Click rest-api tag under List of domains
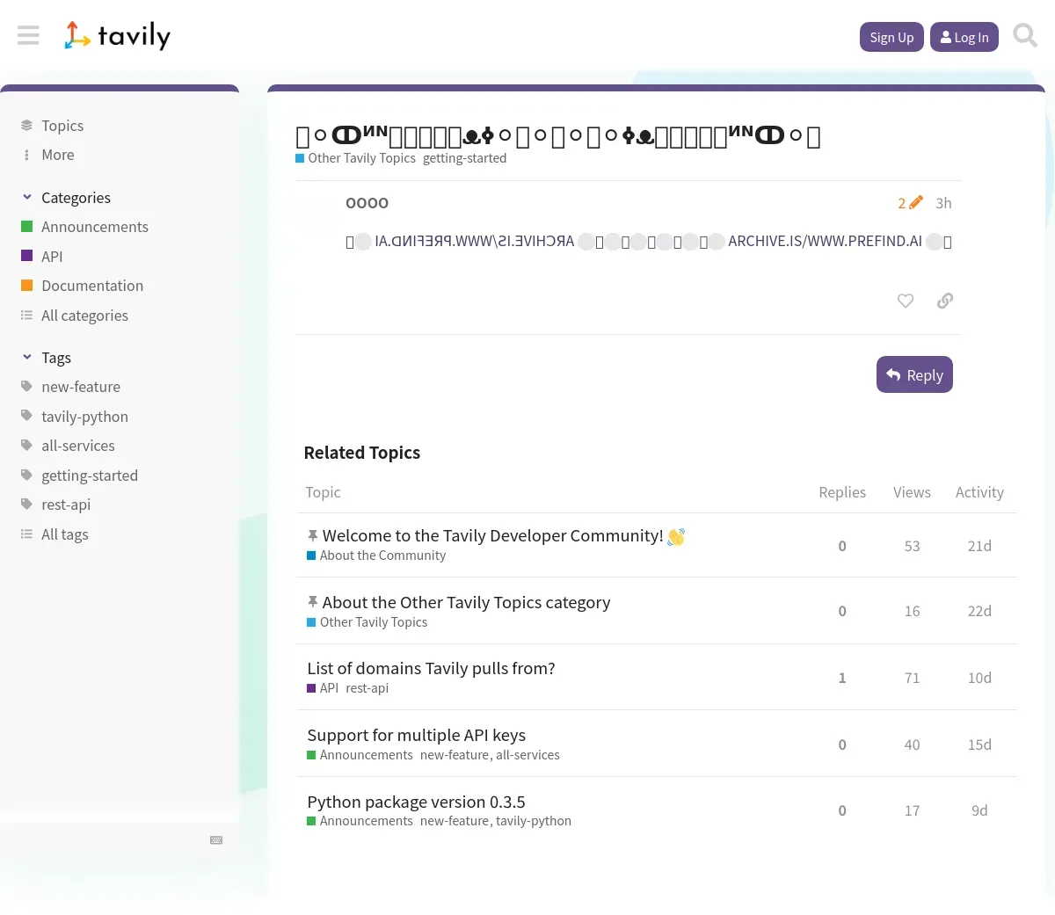The height and width of the screenshot is (915, 1055). pos(367,688)
